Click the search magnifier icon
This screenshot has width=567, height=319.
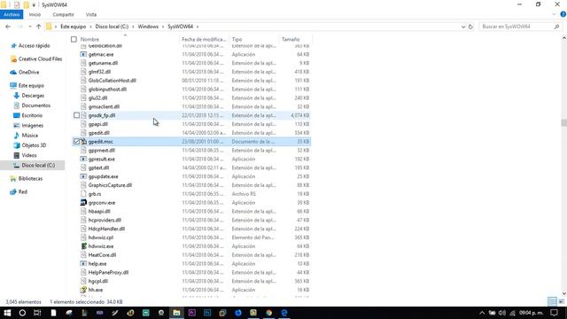[556, 27]
